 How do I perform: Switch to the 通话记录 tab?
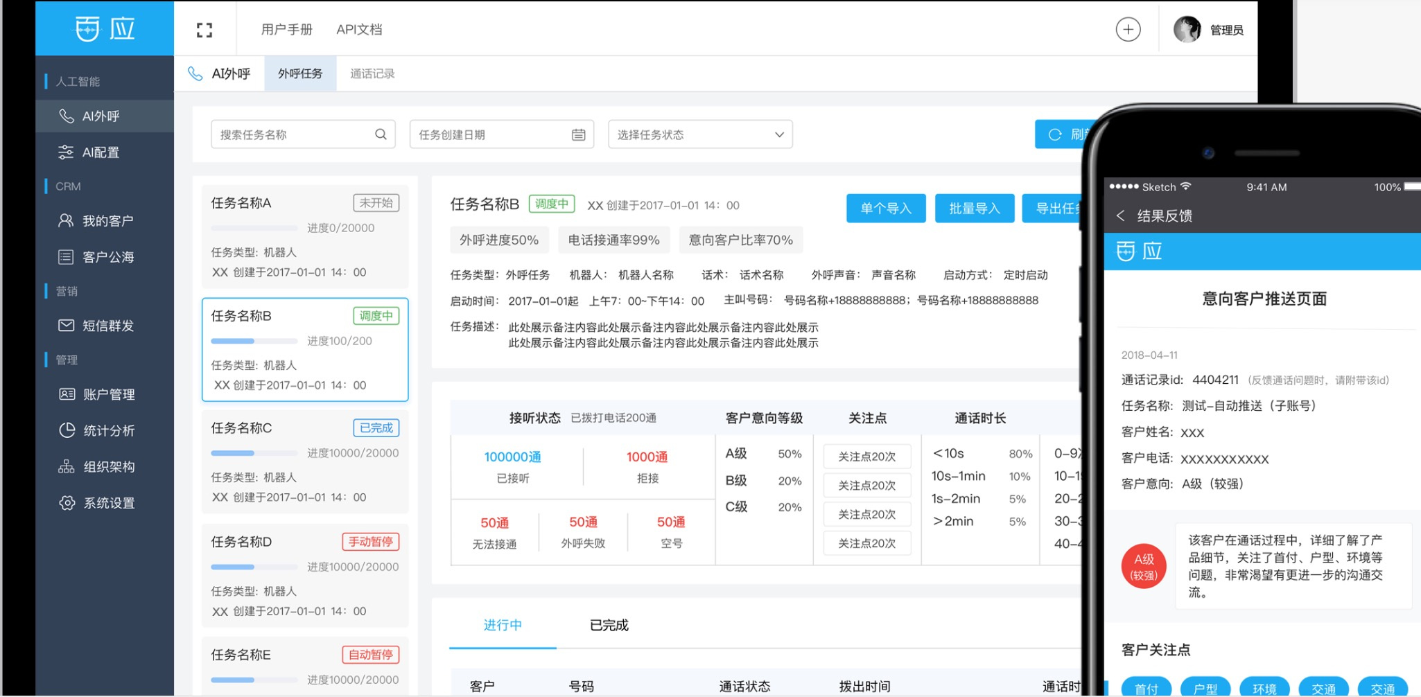372,73
